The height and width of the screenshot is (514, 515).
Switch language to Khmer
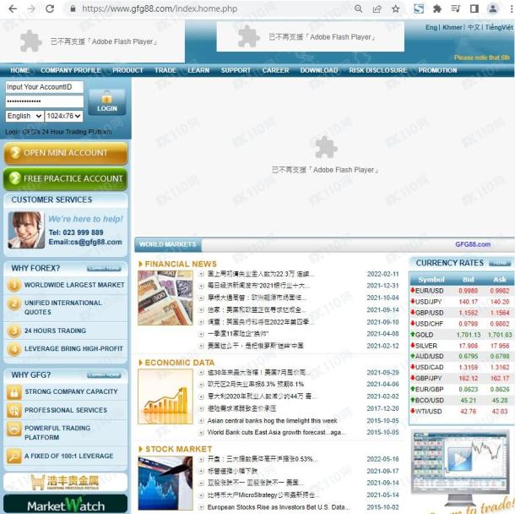click(452, 27)
